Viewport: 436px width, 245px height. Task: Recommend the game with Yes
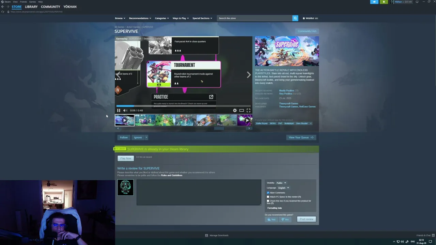(271, 219)
